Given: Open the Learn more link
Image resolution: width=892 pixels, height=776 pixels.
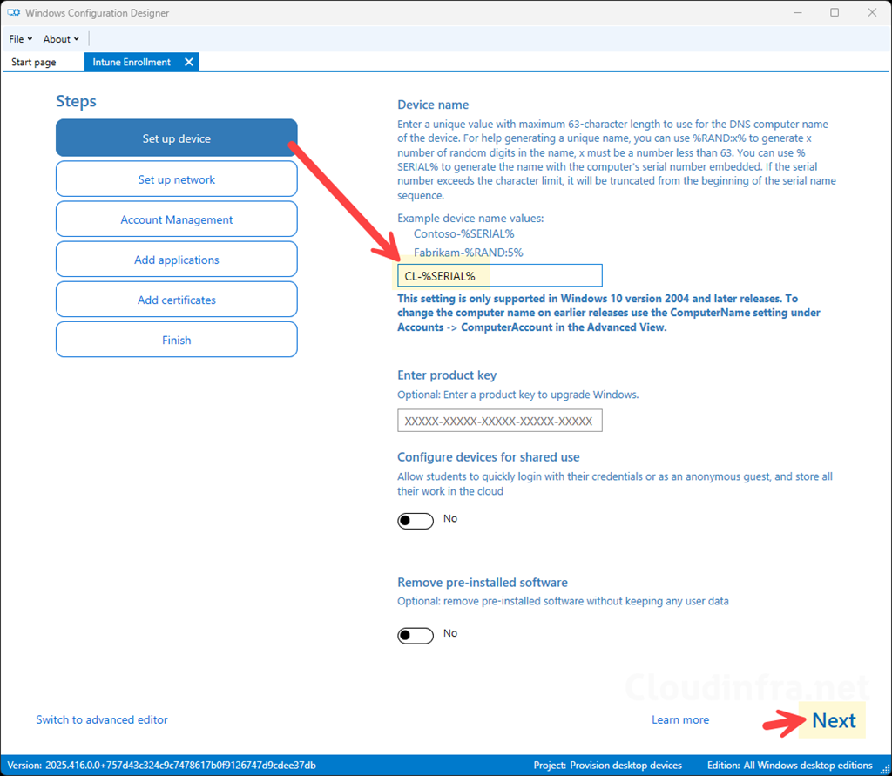Looking at the screenshot, I should [x=680, y=719].
